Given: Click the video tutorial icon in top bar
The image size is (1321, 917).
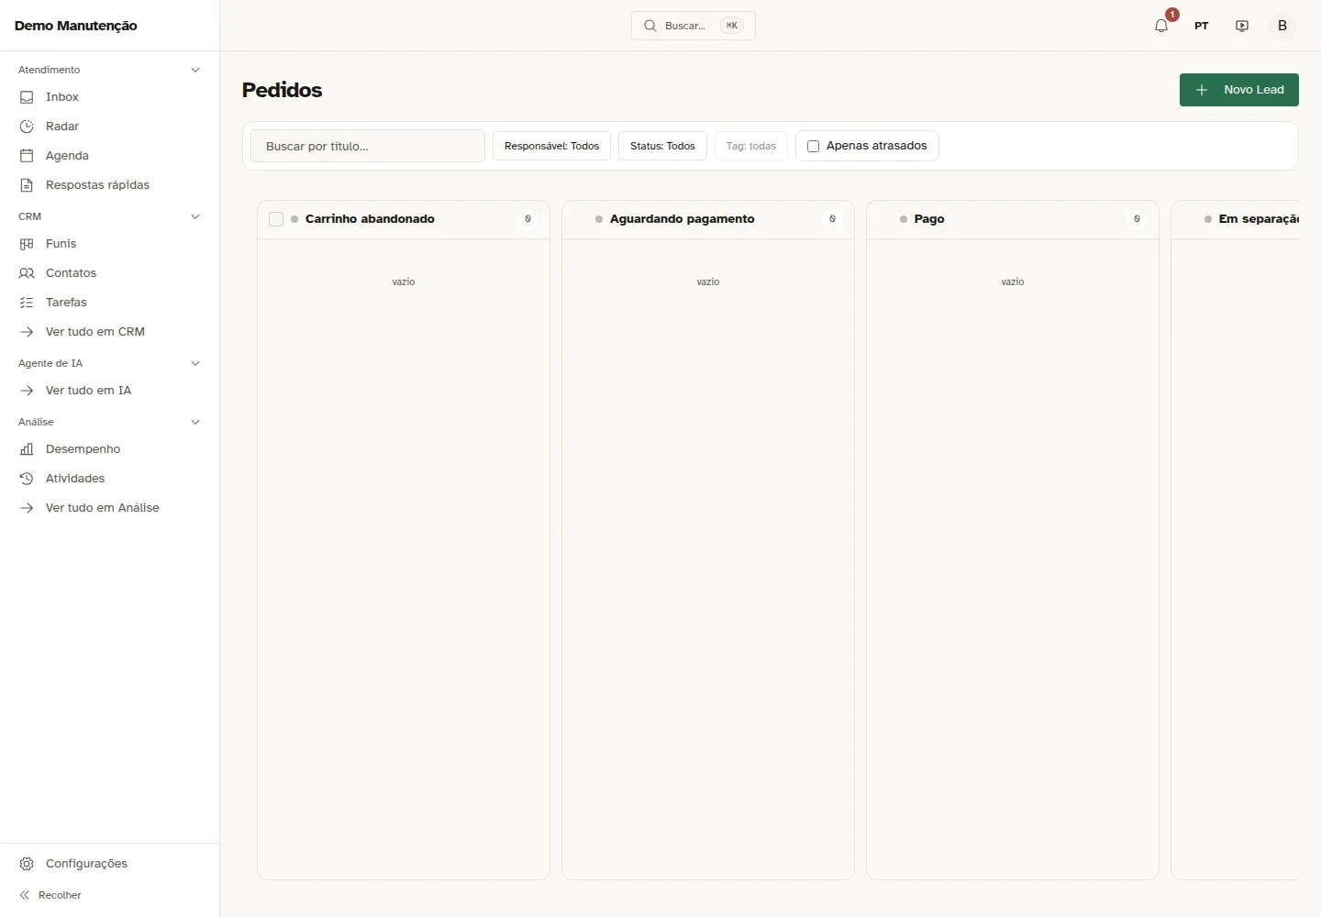Looking at the screenshot, I should [1242, 26].
